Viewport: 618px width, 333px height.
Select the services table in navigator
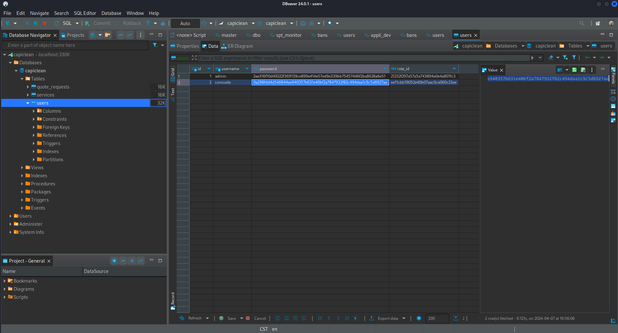[x=45, y=95]
